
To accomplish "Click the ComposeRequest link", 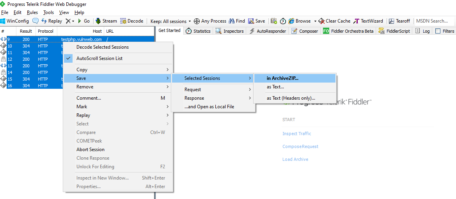I will pyautogui.click(x=300, y=146).
